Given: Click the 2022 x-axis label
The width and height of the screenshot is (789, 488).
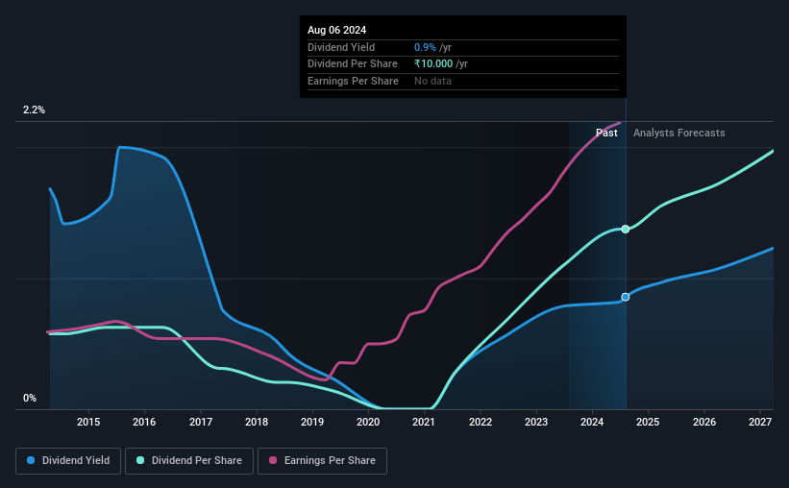Looking at the screenshot, I should [481, 422].
